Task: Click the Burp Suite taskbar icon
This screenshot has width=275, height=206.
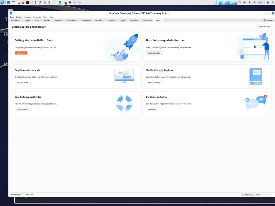Action: coord(60,2)
